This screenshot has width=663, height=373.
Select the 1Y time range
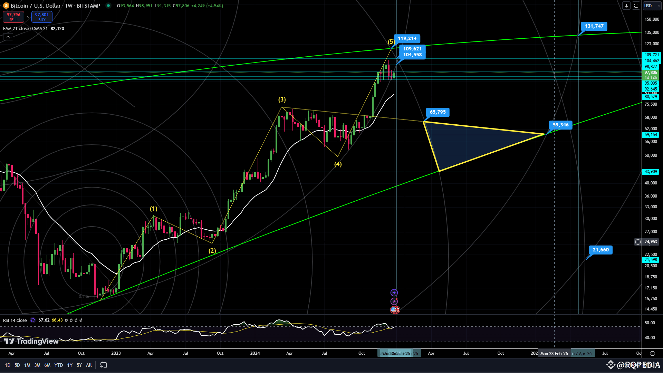[x=70, y=365]
